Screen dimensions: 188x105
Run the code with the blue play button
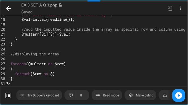point(178,95)
